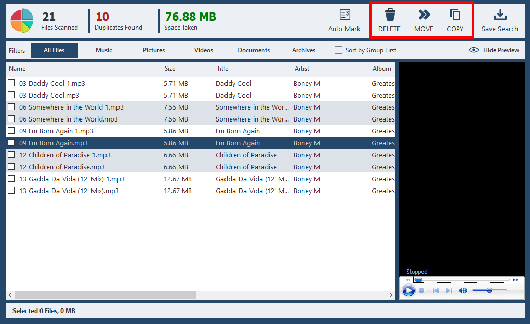Click the pie chart app logo

coord(22,21)
